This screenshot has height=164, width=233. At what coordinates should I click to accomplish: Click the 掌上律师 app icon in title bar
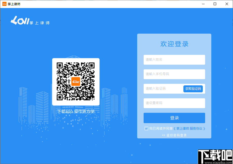(4, 4)
